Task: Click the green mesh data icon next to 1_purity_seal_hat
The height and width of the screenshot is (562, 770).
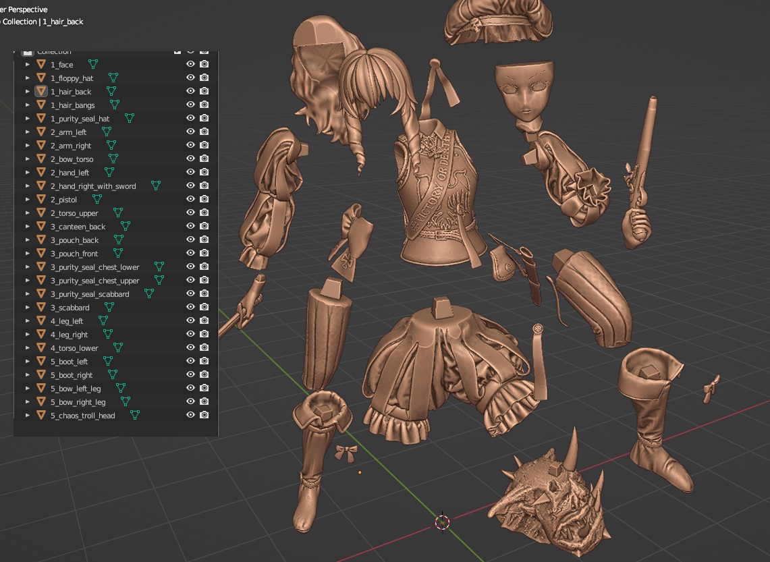Action: [x=129, y=118]
